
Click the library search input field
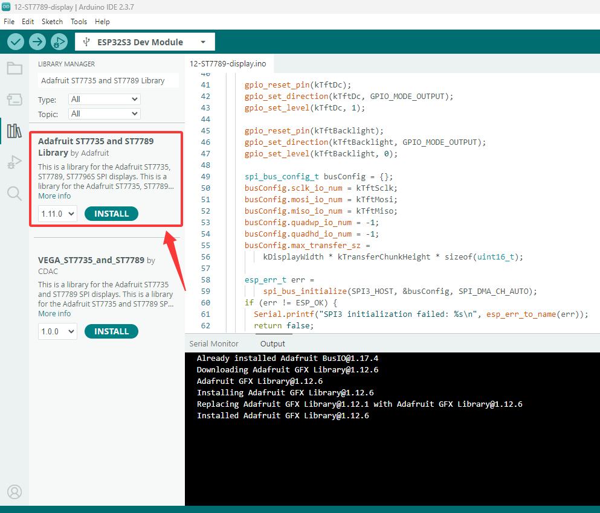click(108, 81)
